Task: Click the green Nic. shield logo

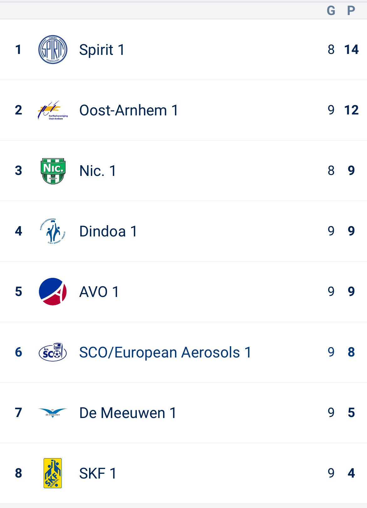Action: point(53,171)
